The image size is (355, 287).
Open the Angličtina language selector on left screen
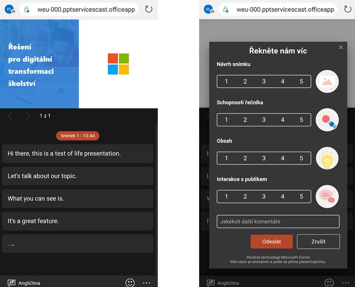click(24, 283)
